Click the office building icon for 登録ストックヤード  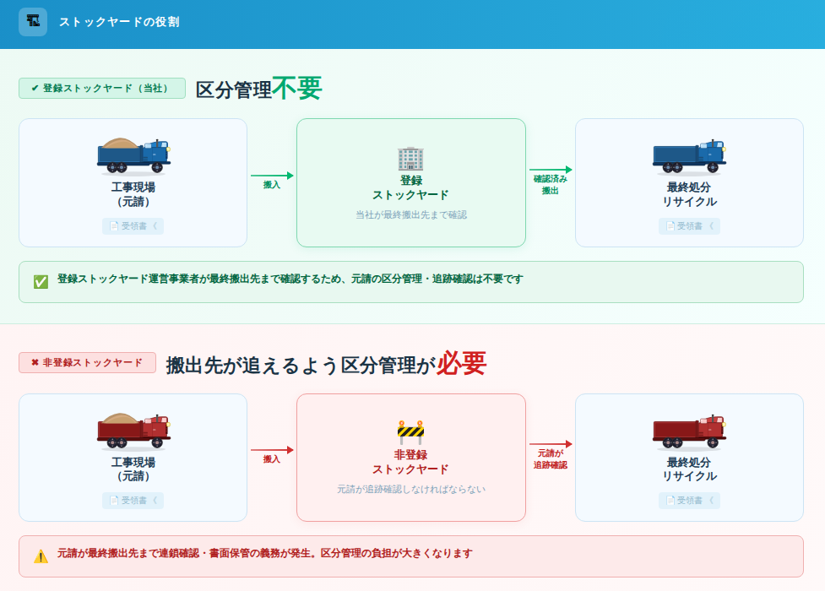coord(410,158)
